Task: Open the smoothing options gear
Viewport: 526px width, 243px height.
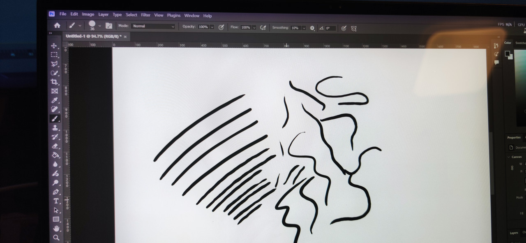Action: (312, 28)
